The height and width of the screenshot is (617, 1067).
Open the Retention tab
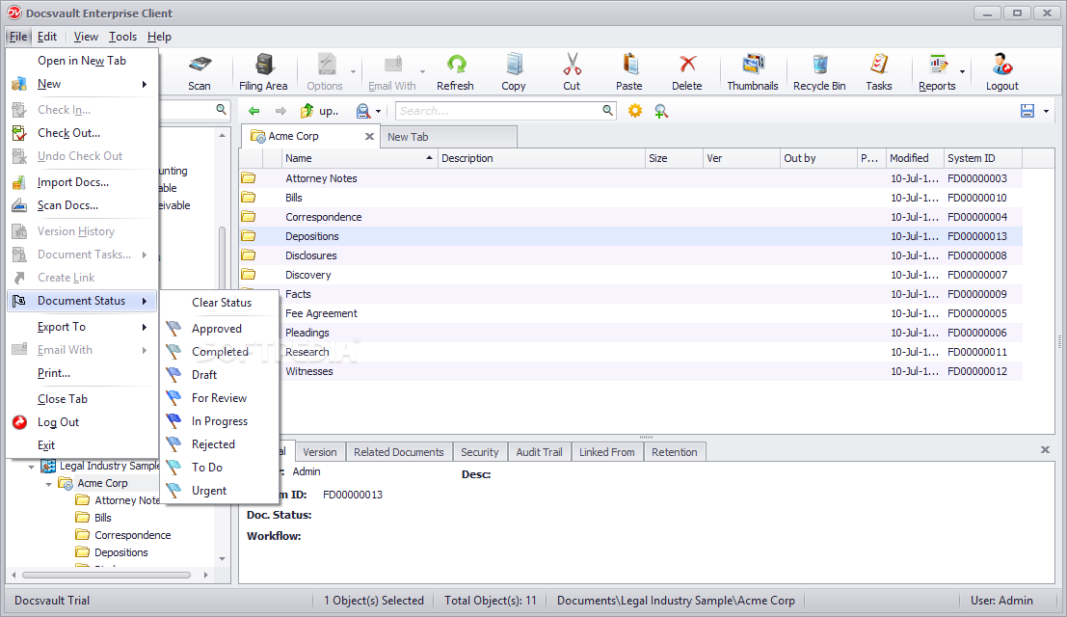(675, 452)
